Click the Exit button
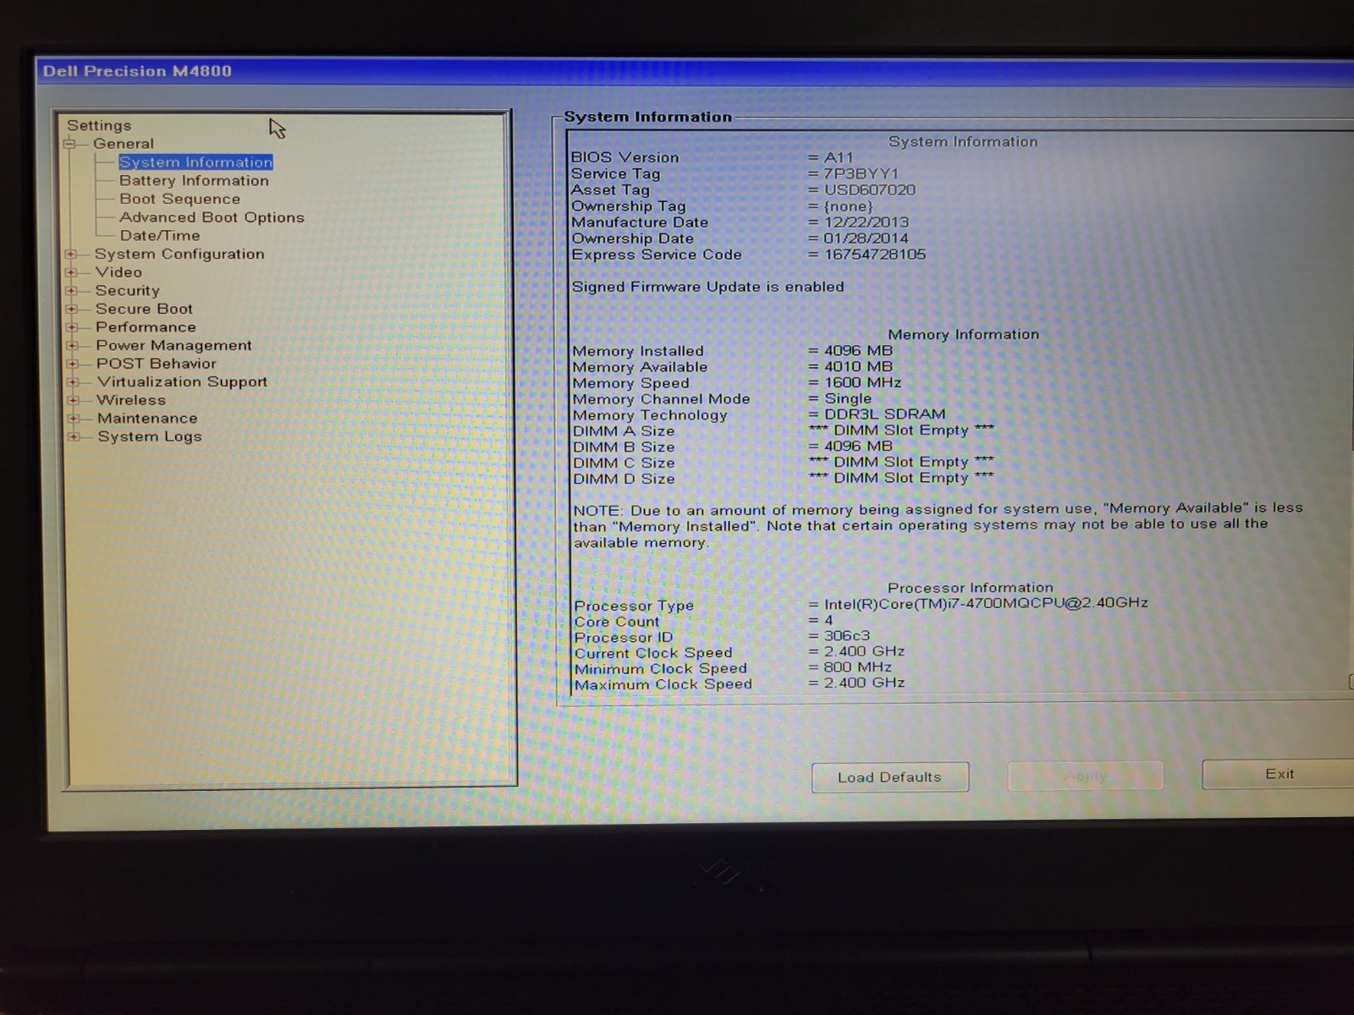Image resolution: width=1354 pixels, height=1015 pixels. coord(1279,774)
